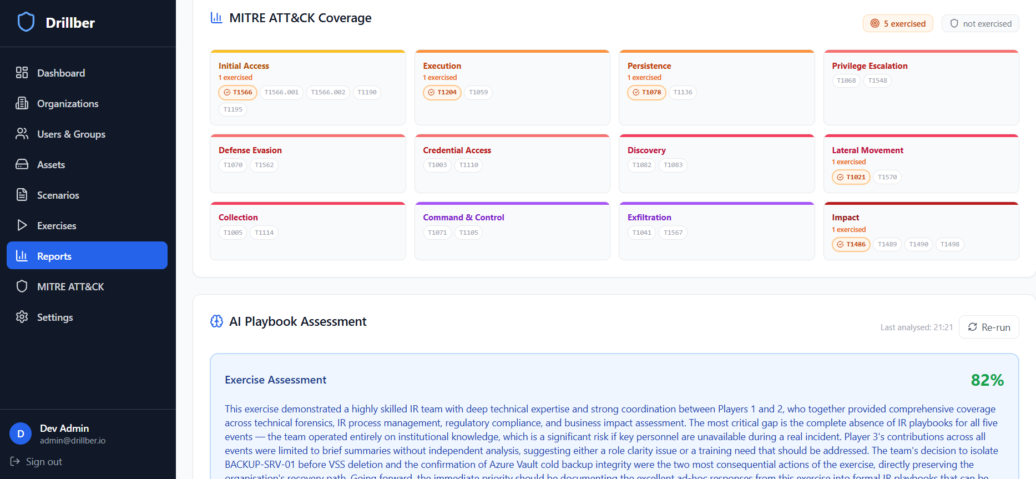Open Exercises via the play icon
The height and width of the screenshot is (479, 1036).
point(22,225)
